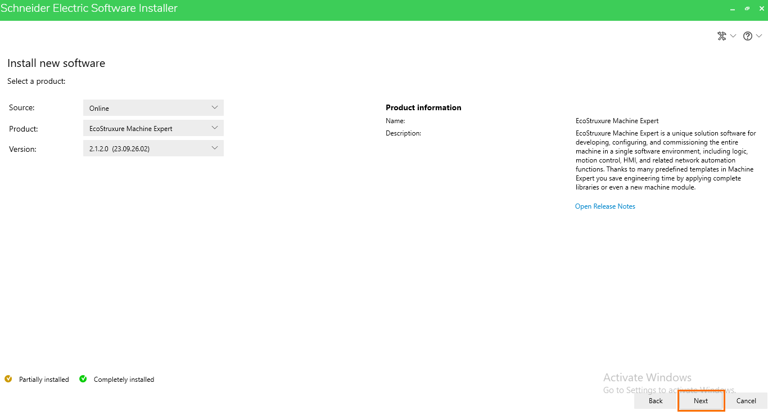This screenshot has width=768, height=415.
Task: Click the Completely installed green check icon
Action: [83, 379]
